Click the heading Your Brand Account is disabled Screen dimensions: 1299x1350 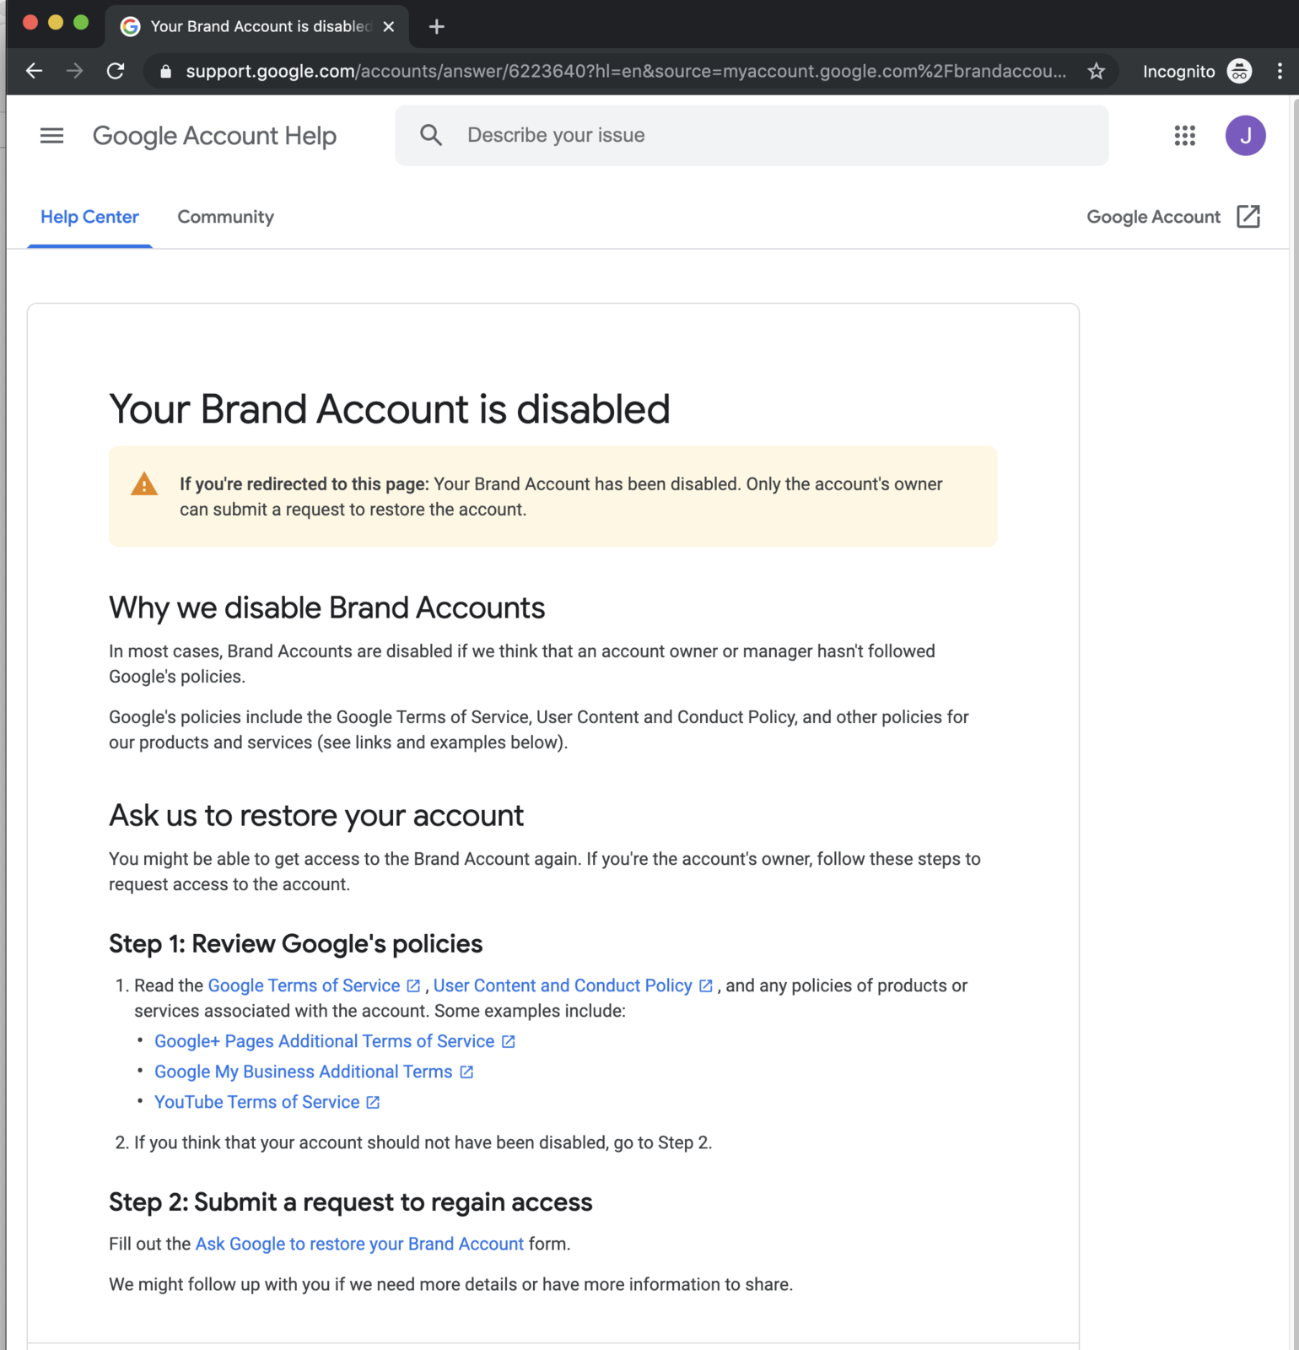pyautogui.click(x=389, y=409)
